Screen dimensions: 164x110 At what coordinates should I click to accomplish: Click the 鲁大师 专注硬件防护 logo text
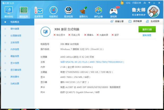(x=139, y=12)
